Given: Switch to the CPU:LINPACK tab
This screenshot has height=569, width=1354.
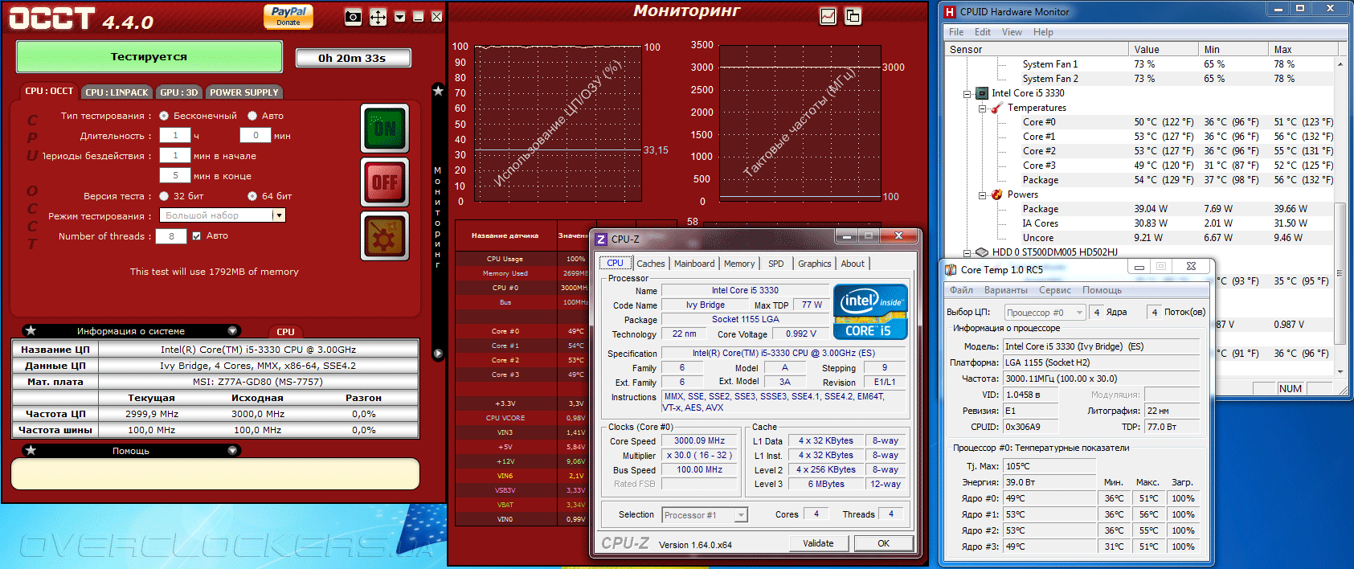Looking at the screenshot, I should click(x=117, y=92).
